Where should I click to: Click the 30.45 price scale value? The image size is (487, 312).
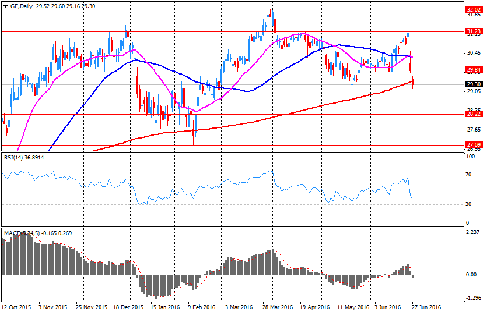pyautogui.click(x=474, y=53)
